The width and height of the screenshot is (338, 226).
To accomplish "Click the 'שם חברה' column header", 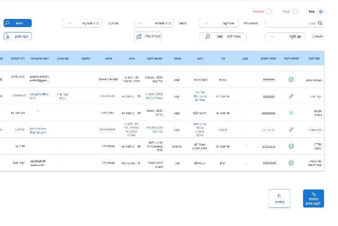I will point(63,59).
